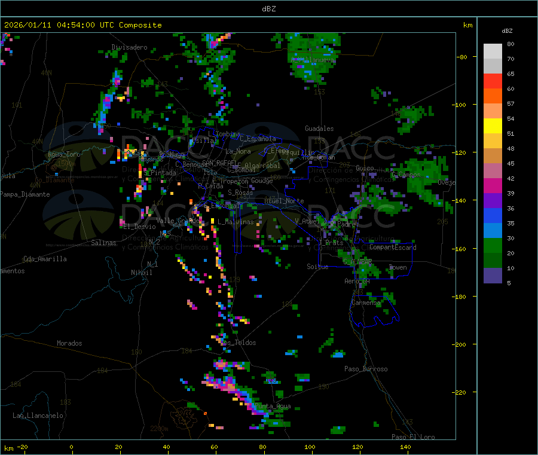Click the Divisadero map label

coord(129,47)
